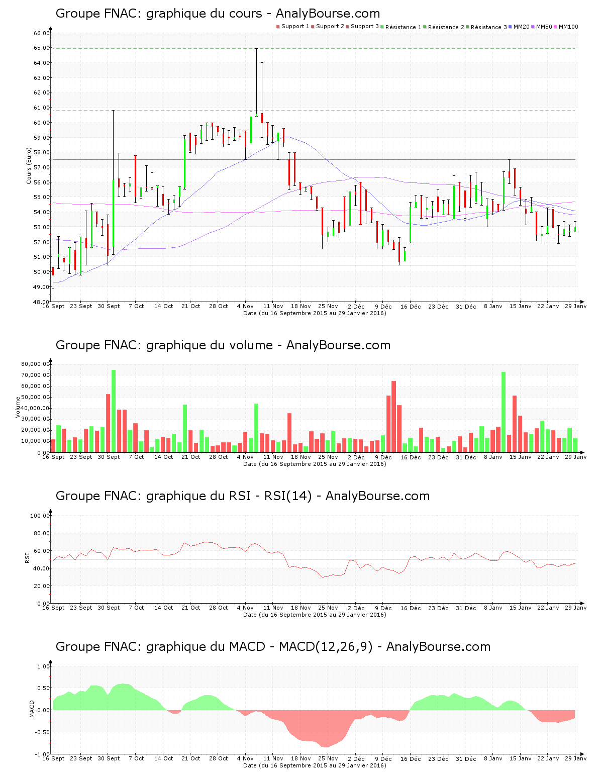Click '29 Janv' on the price chart axis
603x779 pixels.
pyautogui.click(x=576, y=306)
